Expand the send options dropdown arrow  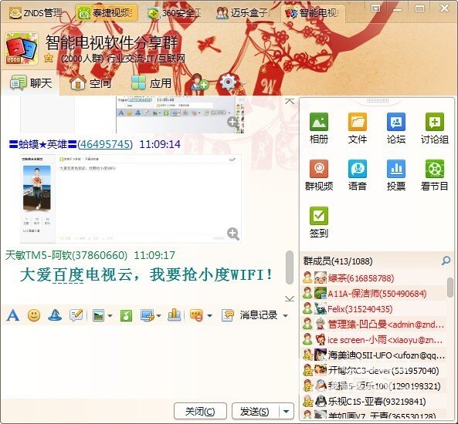(287, 412)
